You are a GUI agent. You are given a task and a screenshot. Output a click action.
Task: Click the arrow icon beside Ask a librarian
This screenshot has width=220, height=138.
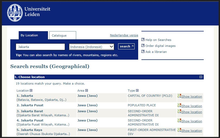pyautogui.click(x=143, y=52)
